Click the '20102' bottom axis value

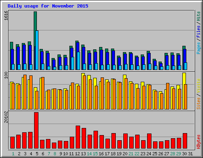pyautogui.click(x=6, y=117)
